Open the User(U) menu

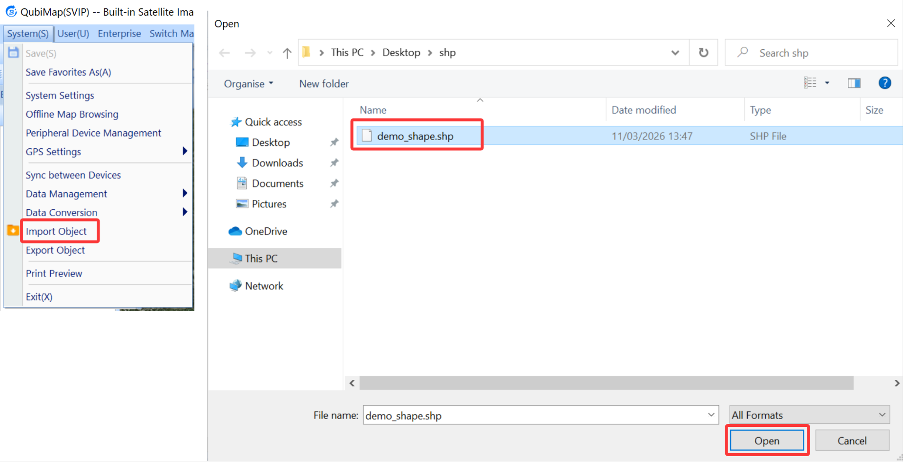point(73,34)
